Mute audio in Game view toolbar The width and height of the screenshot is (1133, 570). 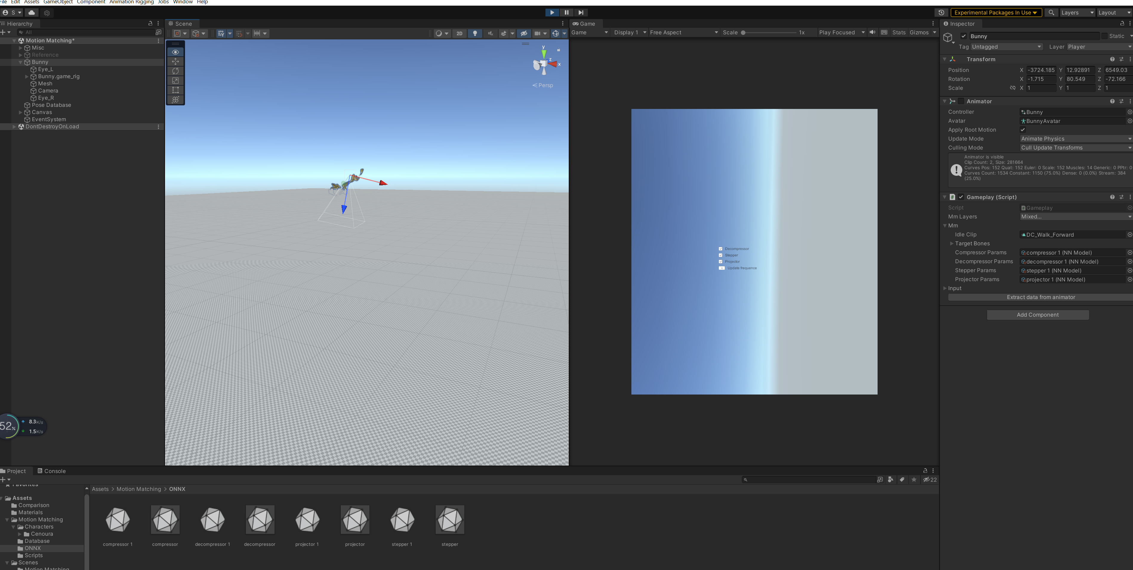pyautogui.click(x=872, y=33)
